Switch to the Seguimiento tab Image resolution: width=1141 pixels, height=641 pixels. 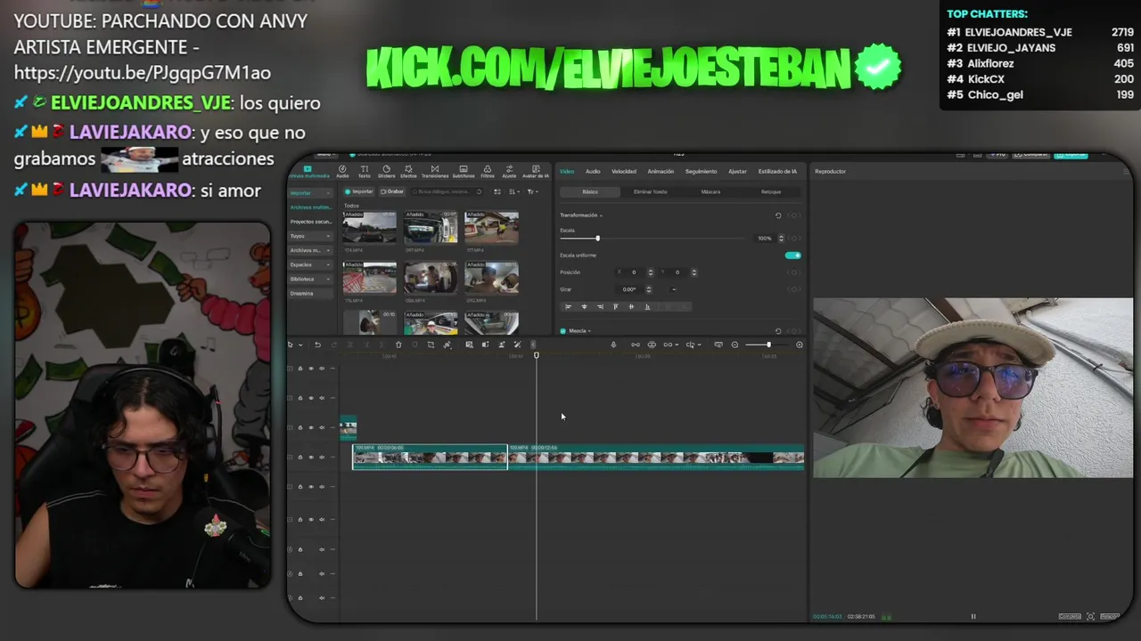(701, 171)
